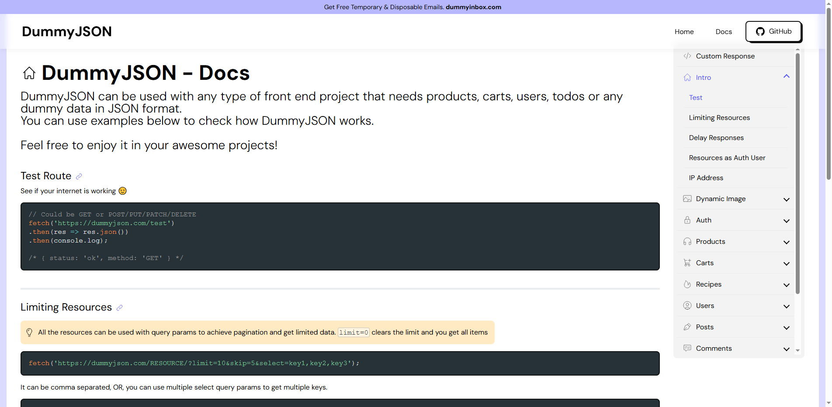Open the Docs page from the navigation
This screenshot has width=832, height=407.
coord(724,31)
